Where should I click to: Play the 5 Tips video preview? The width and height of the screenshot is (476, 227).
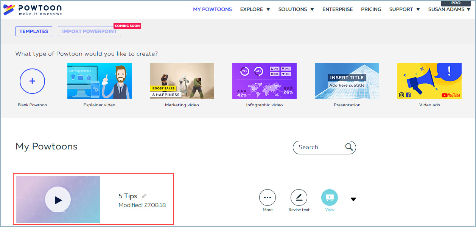click(x=58, y=200)
